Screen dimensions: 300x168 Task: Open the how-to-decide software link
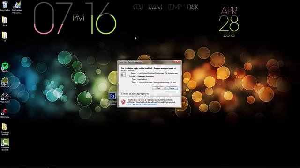(x=142, y=104)
